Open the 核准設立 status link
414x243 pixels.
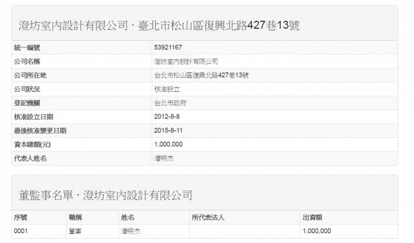(x=167, y=89)
